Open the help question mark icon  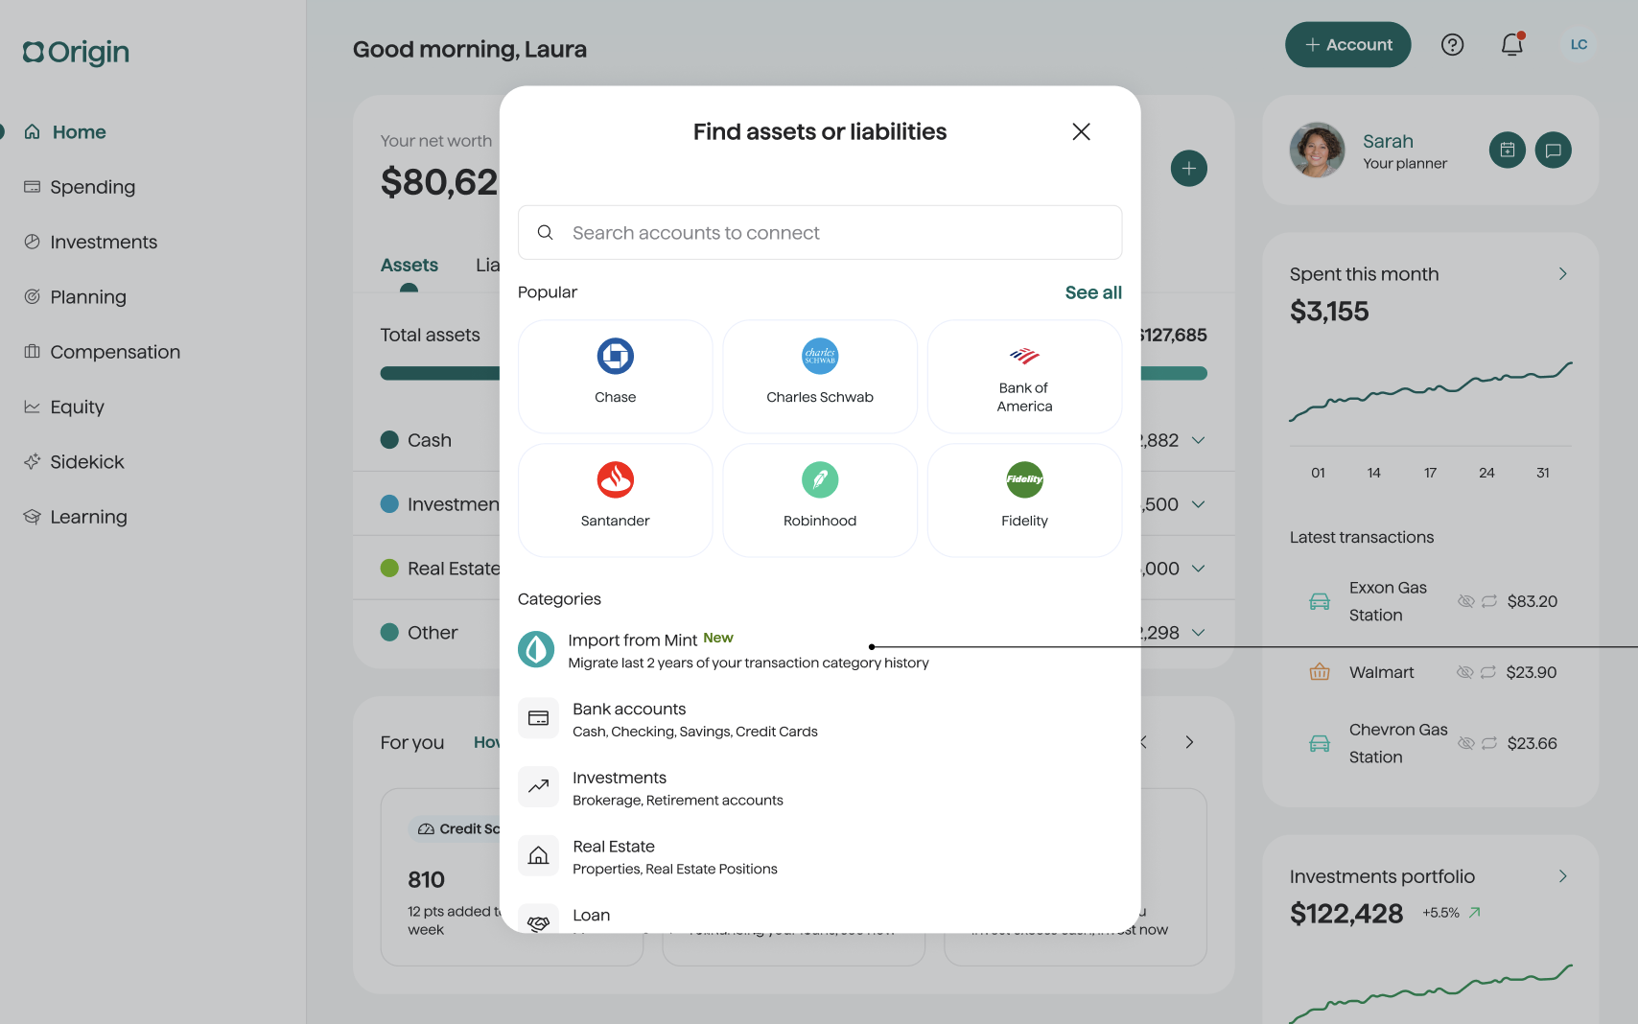pos(1452,45)
